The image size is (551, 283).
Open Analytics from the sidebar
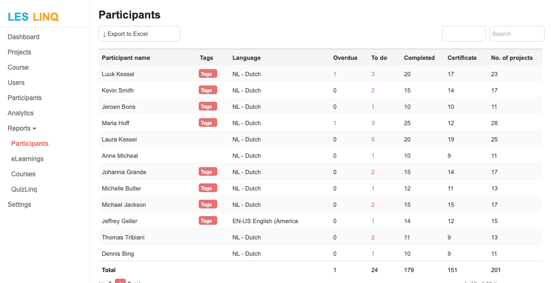click(21, 113)
